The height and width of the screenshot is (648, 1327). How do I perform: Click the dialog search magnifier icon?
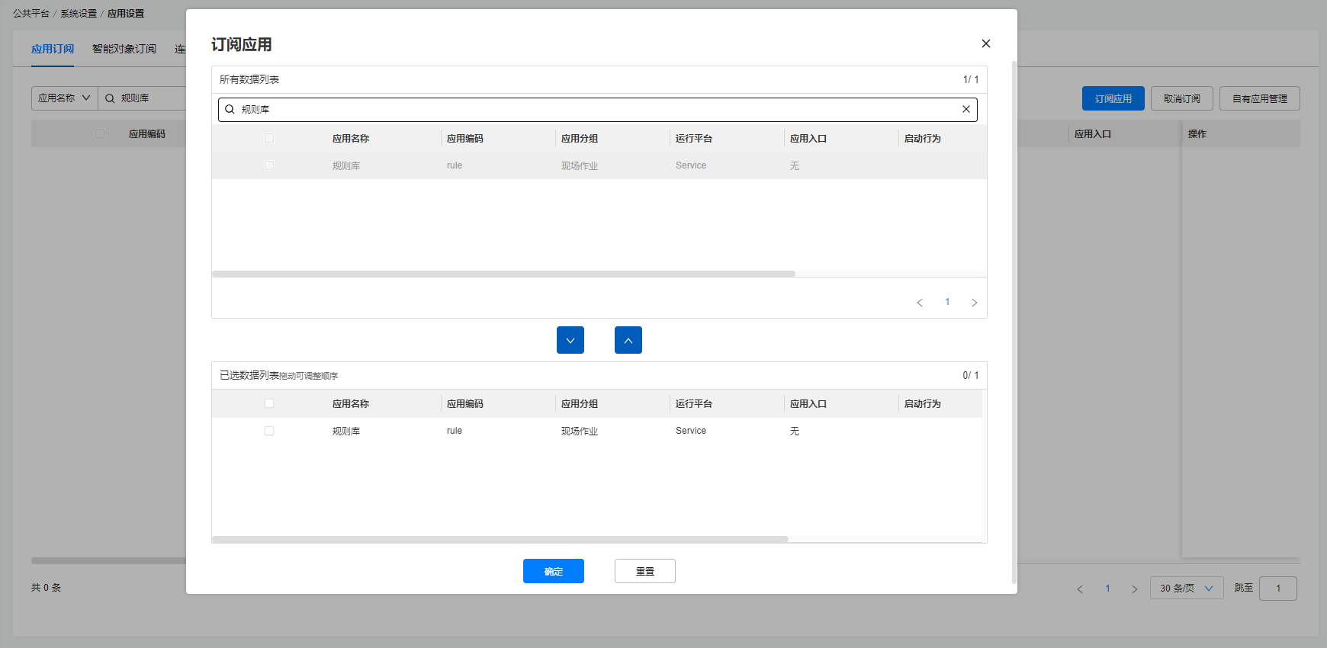point(230,109)
